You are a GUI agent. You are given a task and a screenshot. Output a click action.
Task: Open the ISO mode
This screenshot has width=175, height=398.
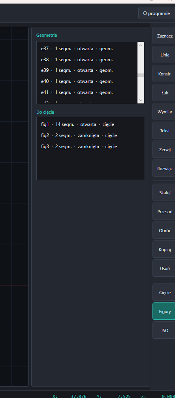pyautogui.click(x=164, y=330)
